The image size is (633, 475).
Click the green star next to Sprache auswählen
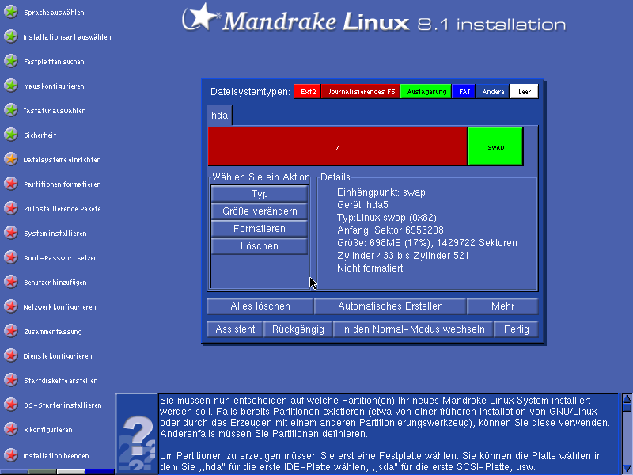pyautogui.click(x=10, y=13)
